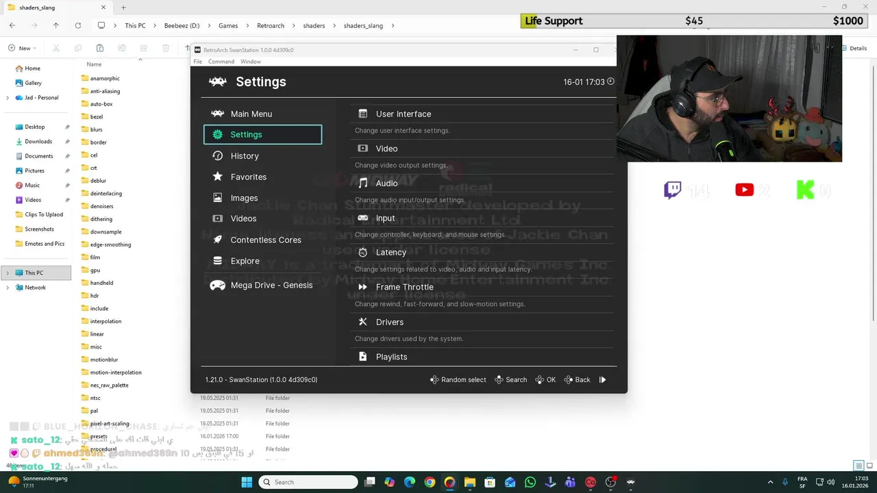Image resolution: width=877 pixels, height=493 pixels.
Task: Click the Contentless Cores rocket icon
Action: [x=217, y=240]
